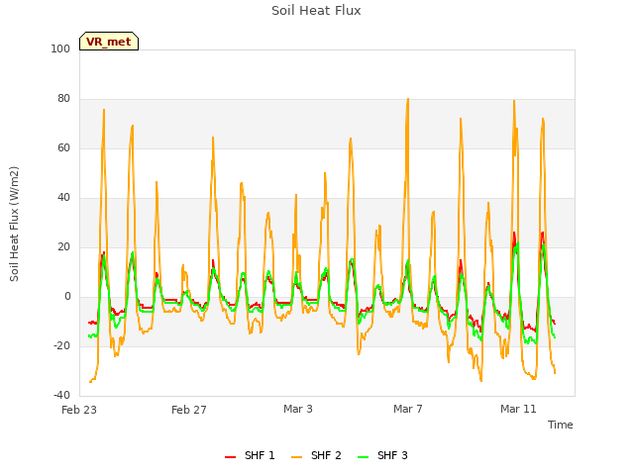Click the orange SHF 2 legend marker
This screenshot has height=475, width=634.
point(296,457)
